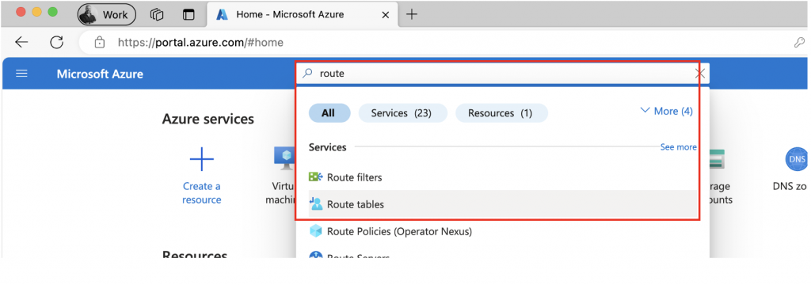This screenshot has width=811, height=285.
Task: Close the Home - Microsoft Azure tab
Action: (x=386, y=14)
